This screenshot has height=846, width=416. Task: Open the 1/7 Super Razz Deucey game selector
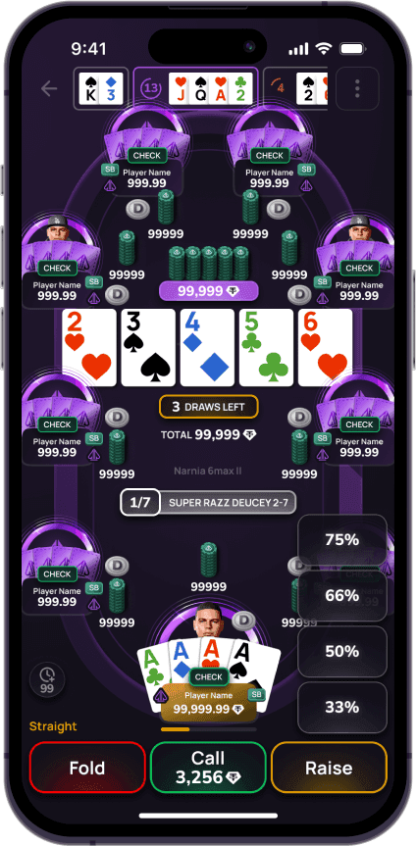click(209, 502)
